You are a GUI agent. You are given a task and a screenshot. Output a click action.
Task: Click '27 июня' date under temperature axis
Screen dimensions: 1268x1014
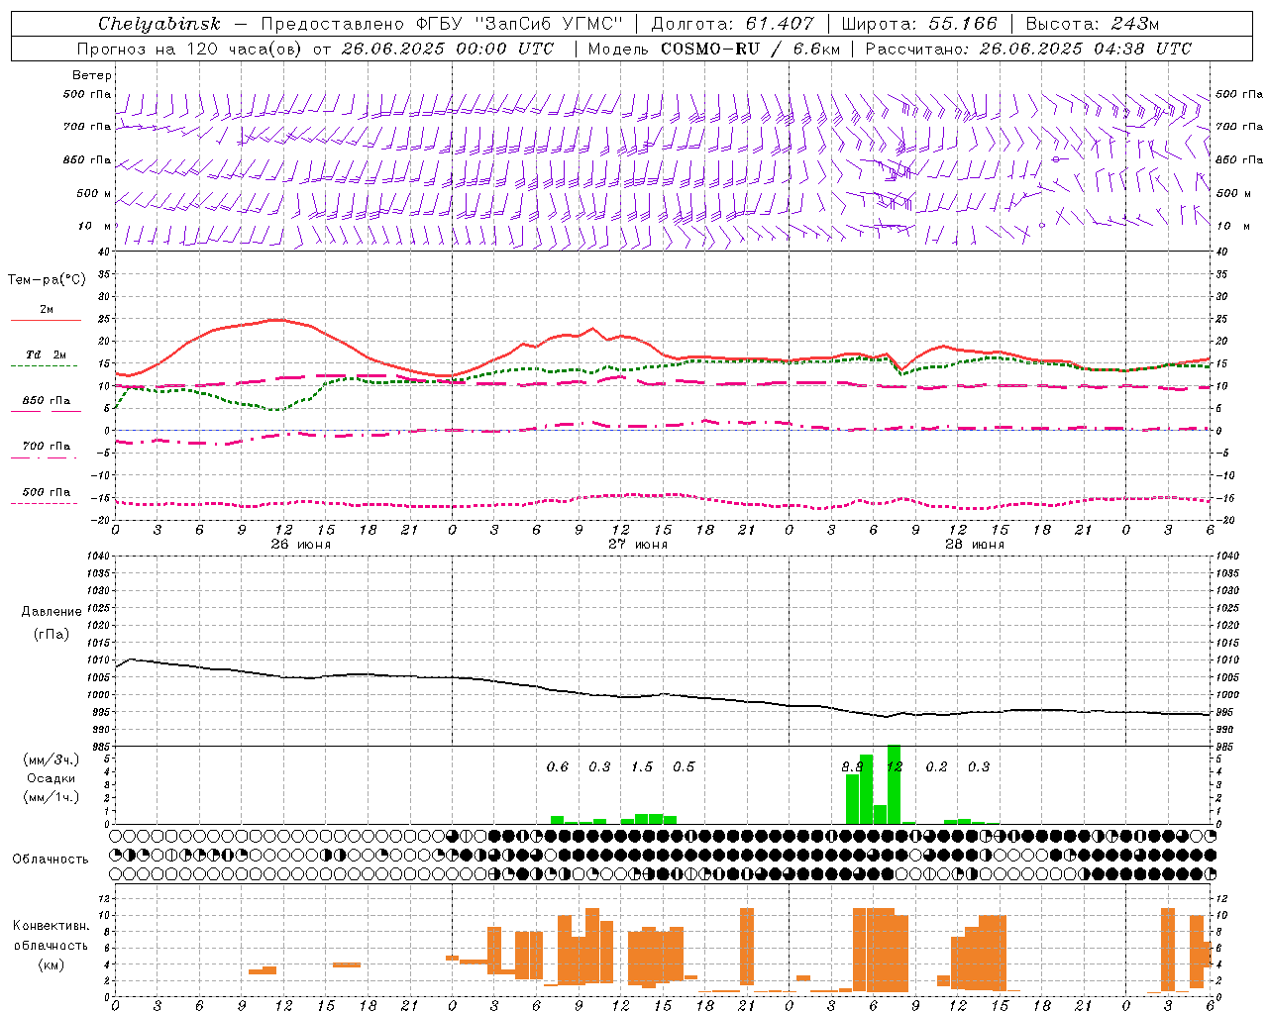click(x=638, y=545)
